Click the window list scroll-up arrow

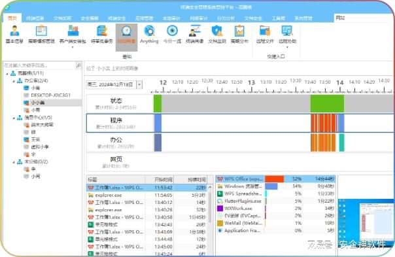pos(210,188)
